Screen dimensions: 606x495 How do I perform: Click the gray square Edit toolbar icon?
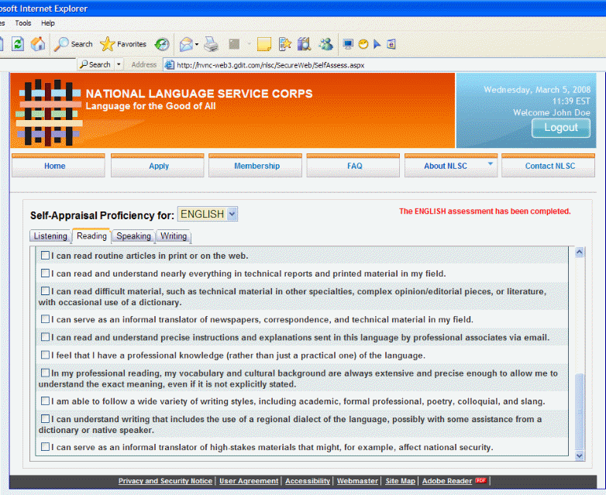tap(234, 44)
